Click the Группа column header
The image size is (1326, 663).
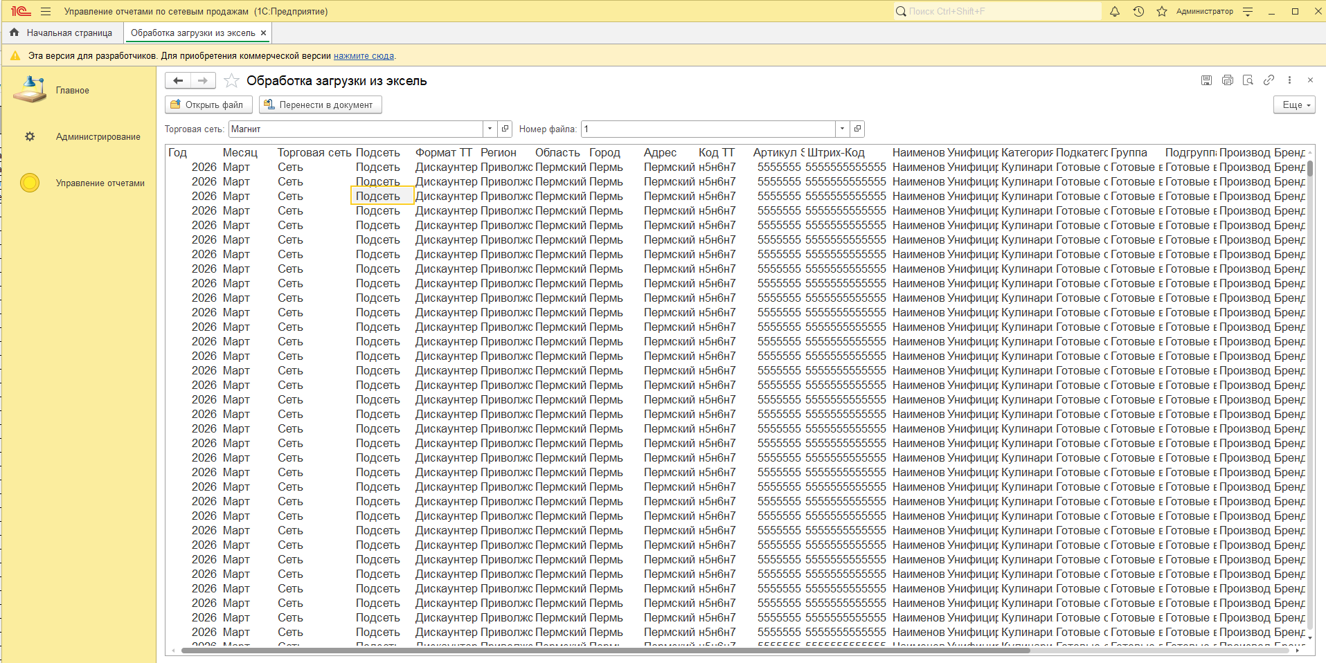1129,152
